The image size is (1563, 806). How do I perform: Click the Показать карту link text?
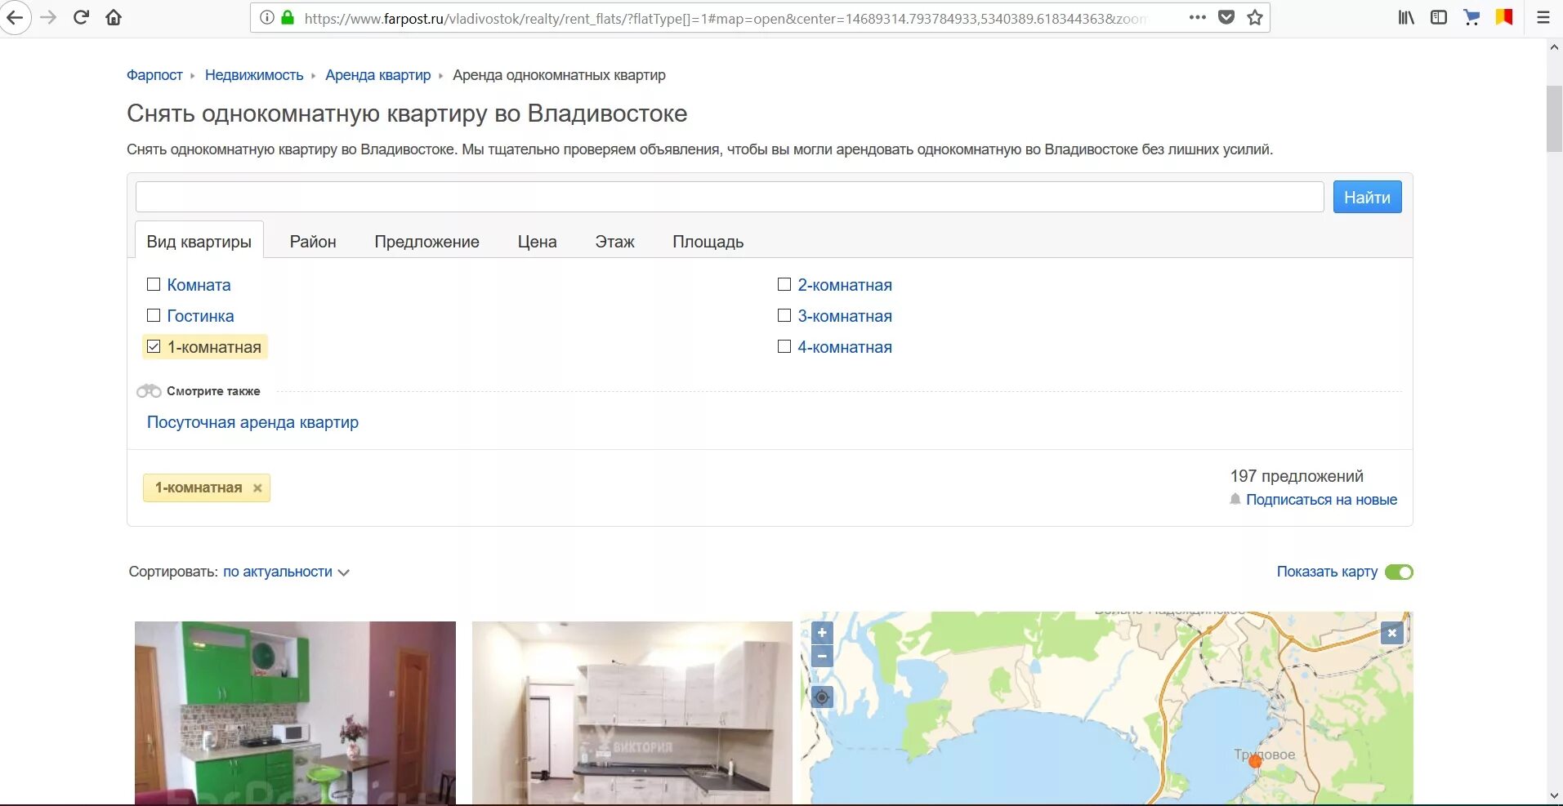[1327, 572]
